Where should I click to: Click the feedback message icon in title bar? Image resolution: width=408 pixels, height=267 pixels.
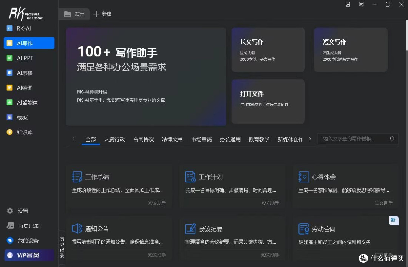361,5
